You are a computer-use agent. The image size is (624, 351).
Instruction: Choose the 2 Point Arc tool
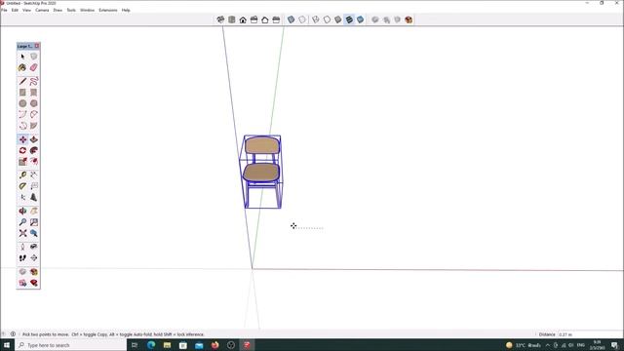34,115
